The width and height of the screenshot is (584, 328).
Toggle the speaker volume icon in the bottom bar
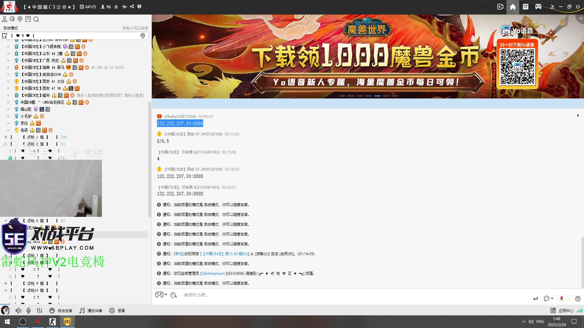[19, 310]
